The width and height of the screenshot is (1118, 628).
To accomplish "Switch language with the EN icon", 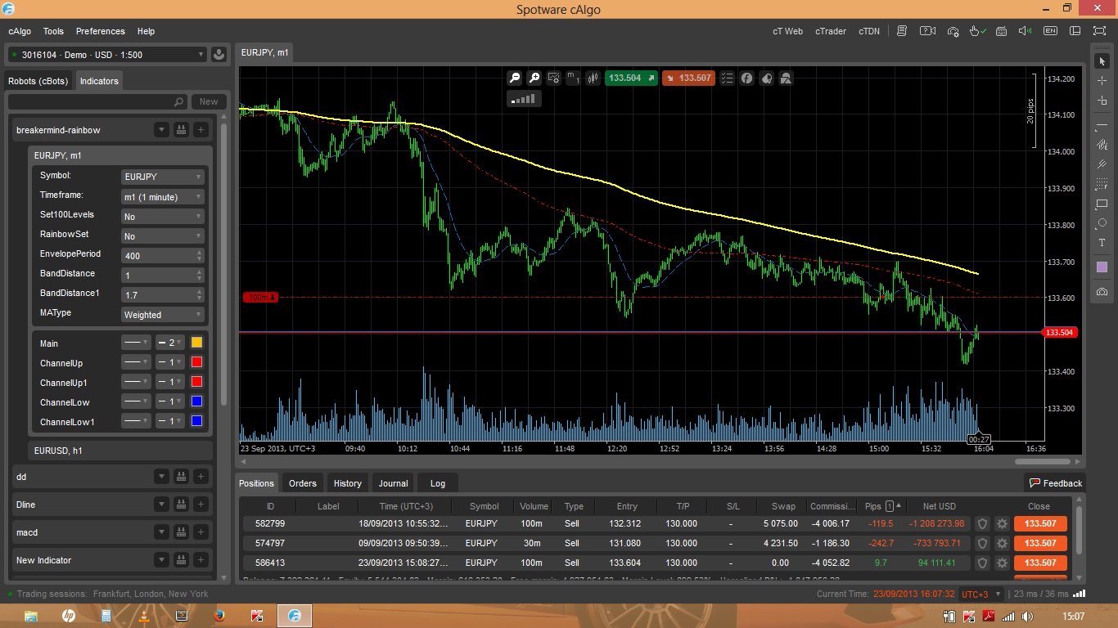I will (x=1050, y=31).
